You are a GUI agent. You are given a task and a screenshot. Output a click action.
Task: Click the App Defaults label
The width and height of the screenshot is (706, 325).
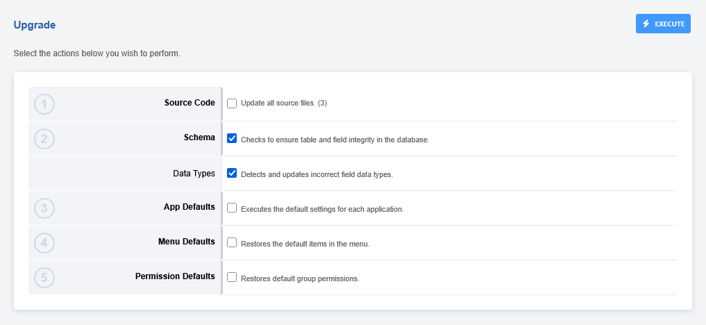190,207
